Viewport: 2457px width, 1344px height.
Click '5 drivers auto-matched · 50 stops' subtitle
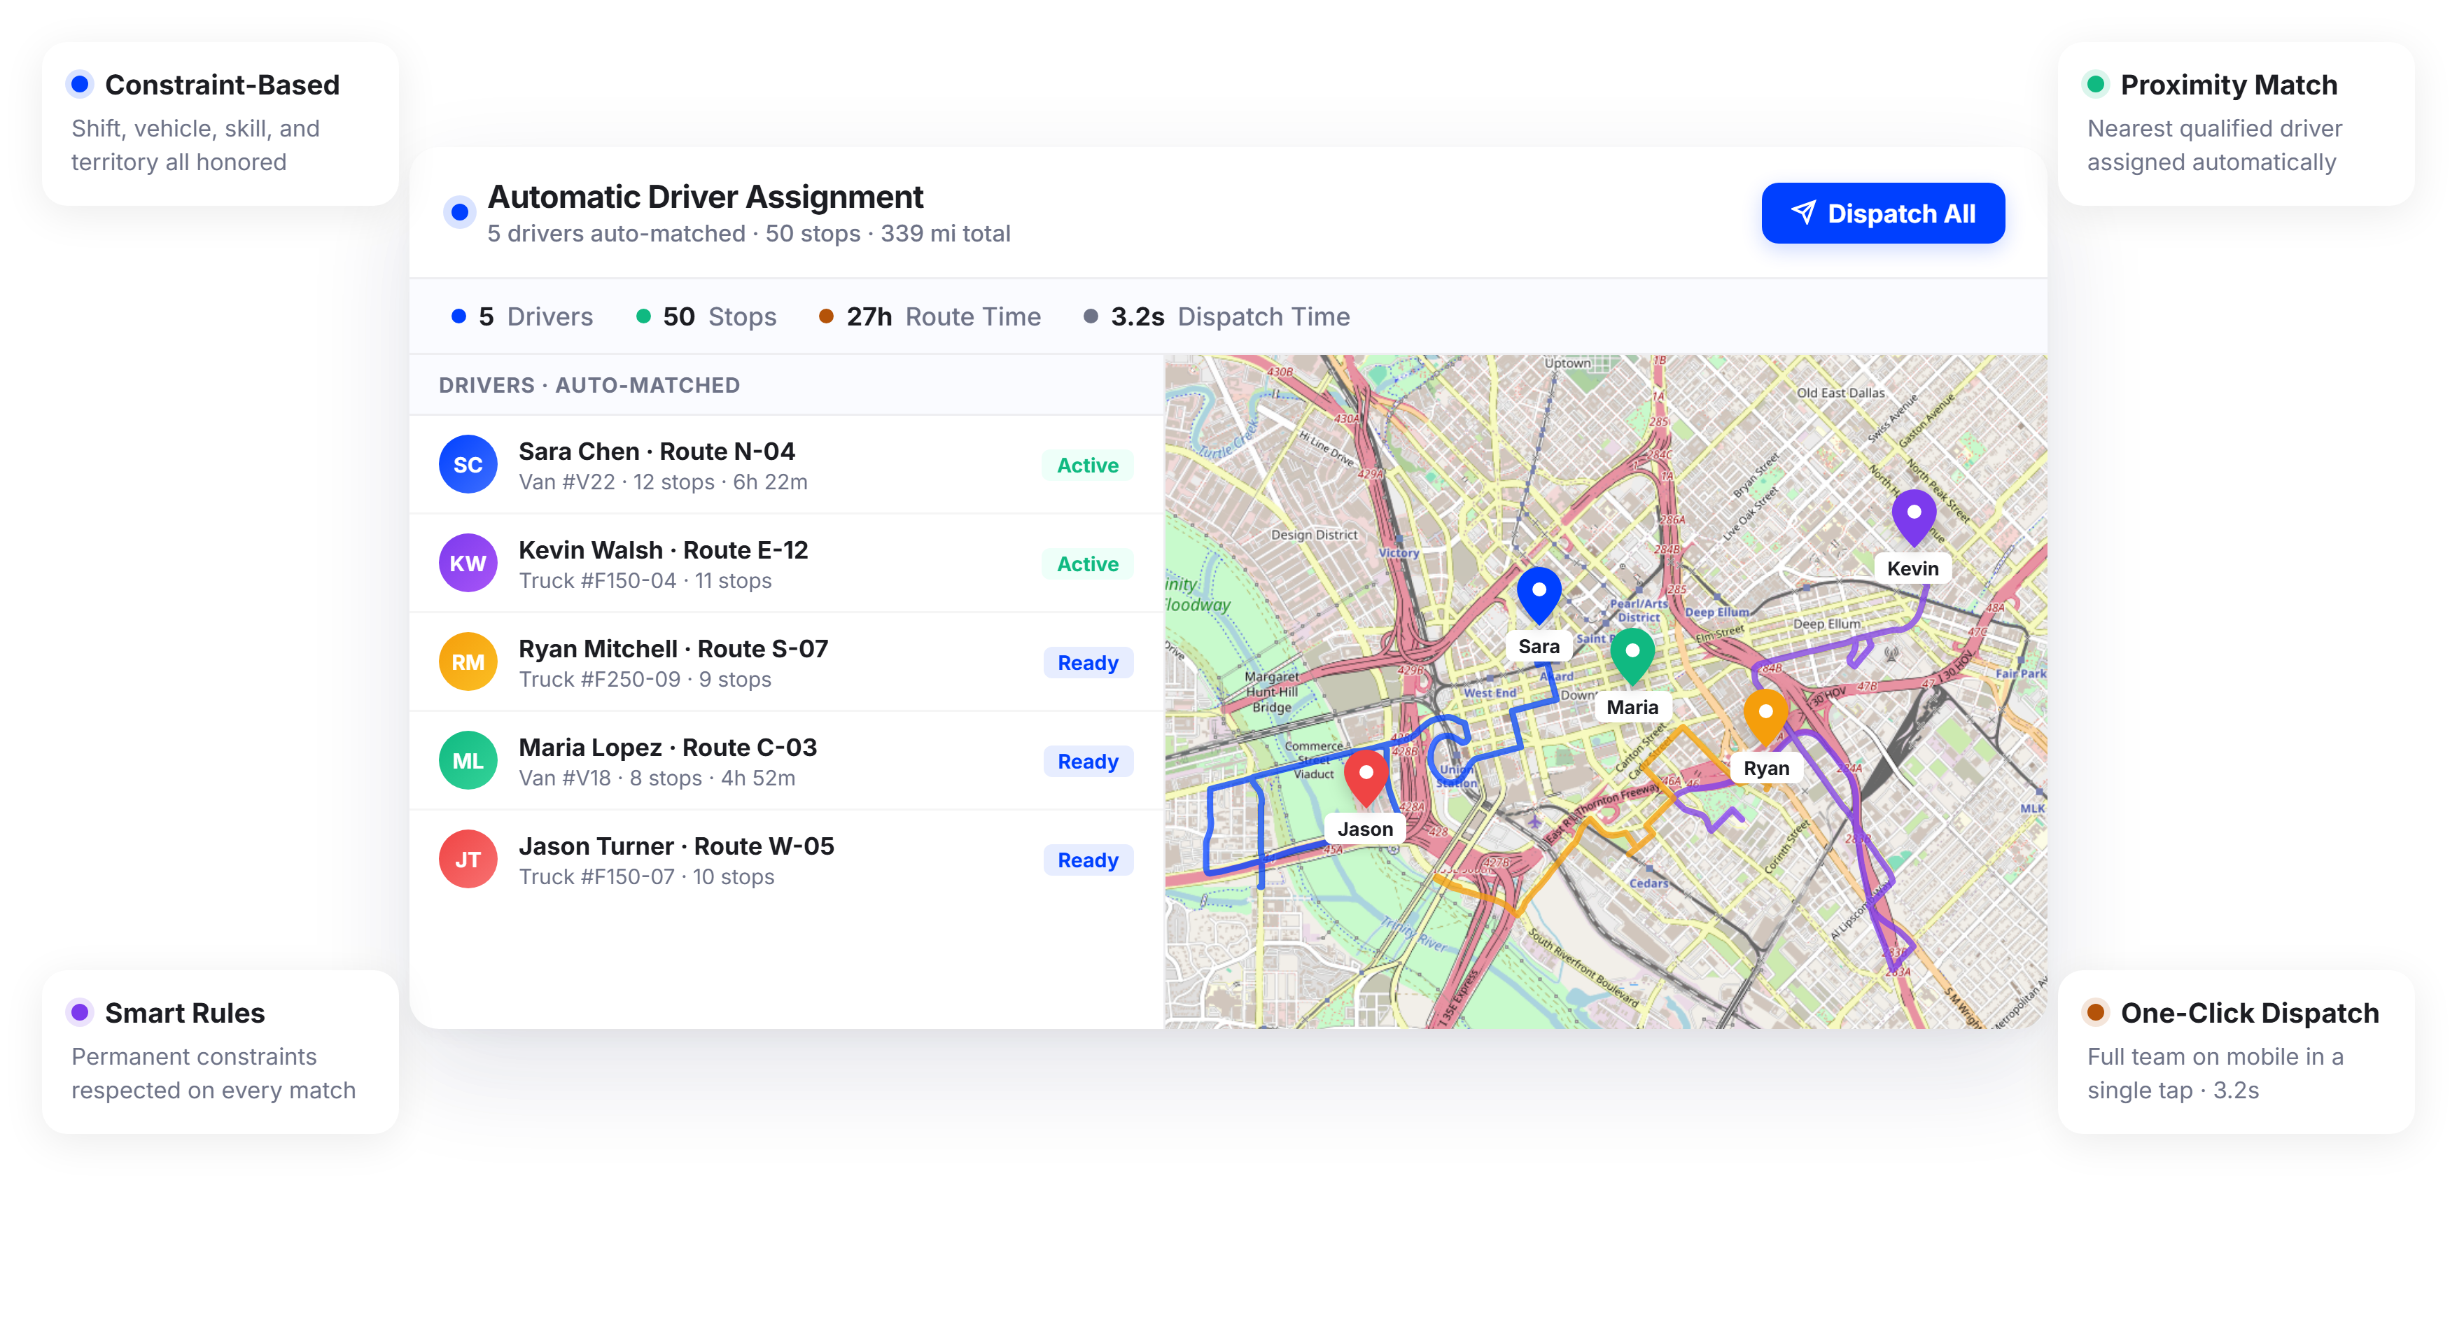click(x=673, y=234)
